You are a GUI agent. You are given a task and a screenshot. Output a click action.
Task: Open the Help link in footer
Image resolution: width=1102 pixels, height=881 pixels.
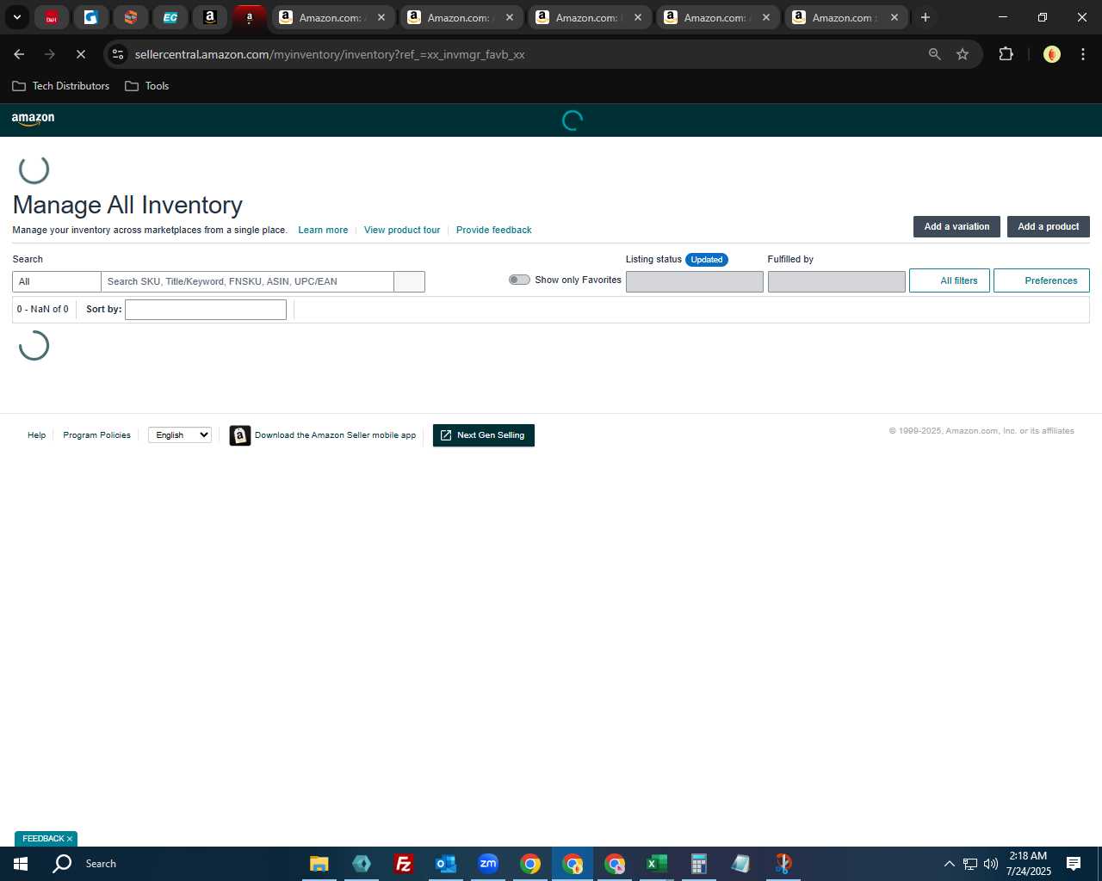(x=36, y=435)
